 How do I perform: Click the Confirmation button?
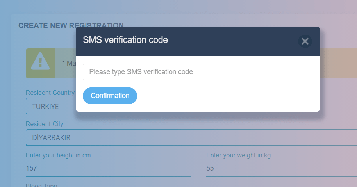pos(110,96)
